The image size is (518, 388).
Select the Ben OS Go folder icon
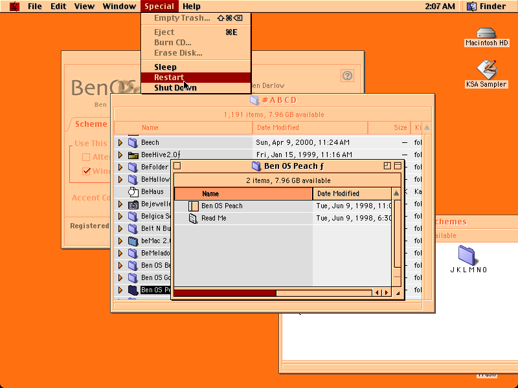(133, 278)
